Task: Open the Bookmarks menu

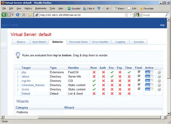Action: coord(41,8)
